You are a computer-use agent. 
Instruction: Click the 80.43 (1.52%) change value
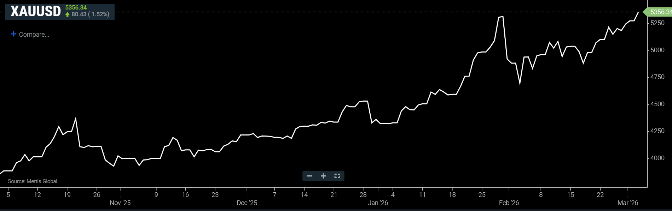tap(91, 14)
